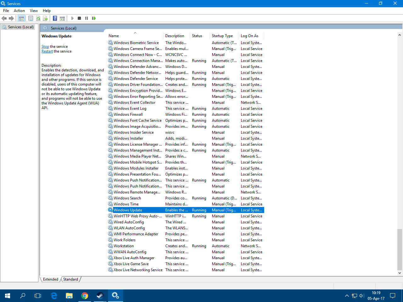Select Workstation service row

[x=186, y=246]
